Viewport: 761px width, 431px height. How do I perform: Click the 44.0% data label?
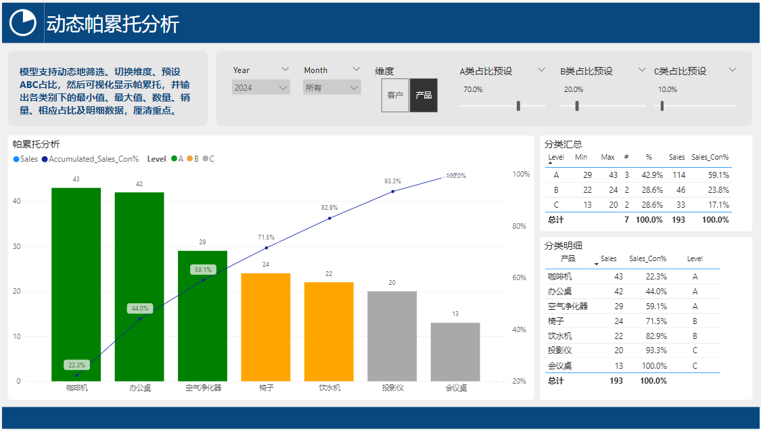tap(140, 309)
